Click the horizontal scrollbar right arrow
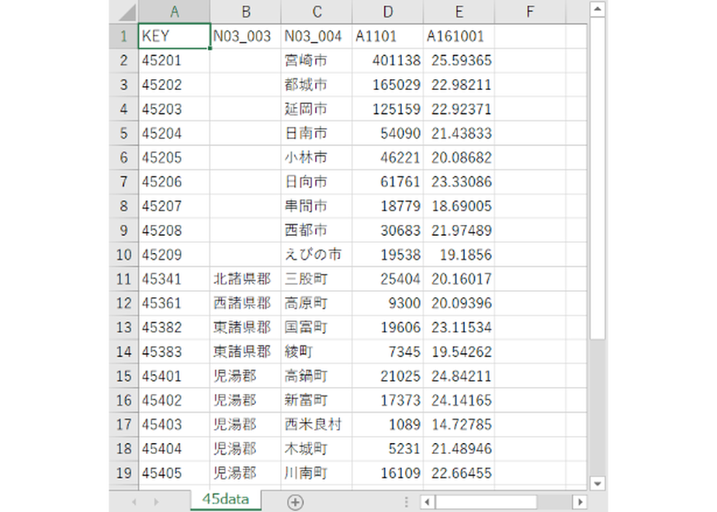The image size is (717, 512). coord(580,502)
